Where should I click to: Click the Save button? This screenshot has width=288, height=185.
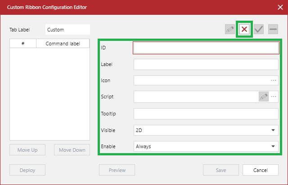click(x=220, y=170)
